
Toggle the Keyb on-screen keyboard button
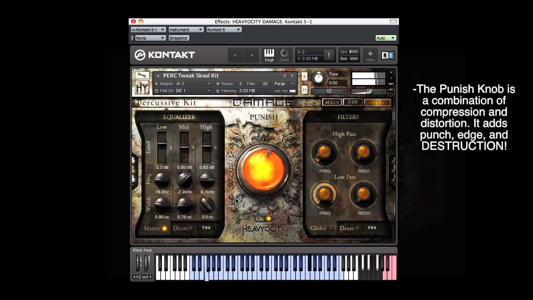[x=269, y=55]
